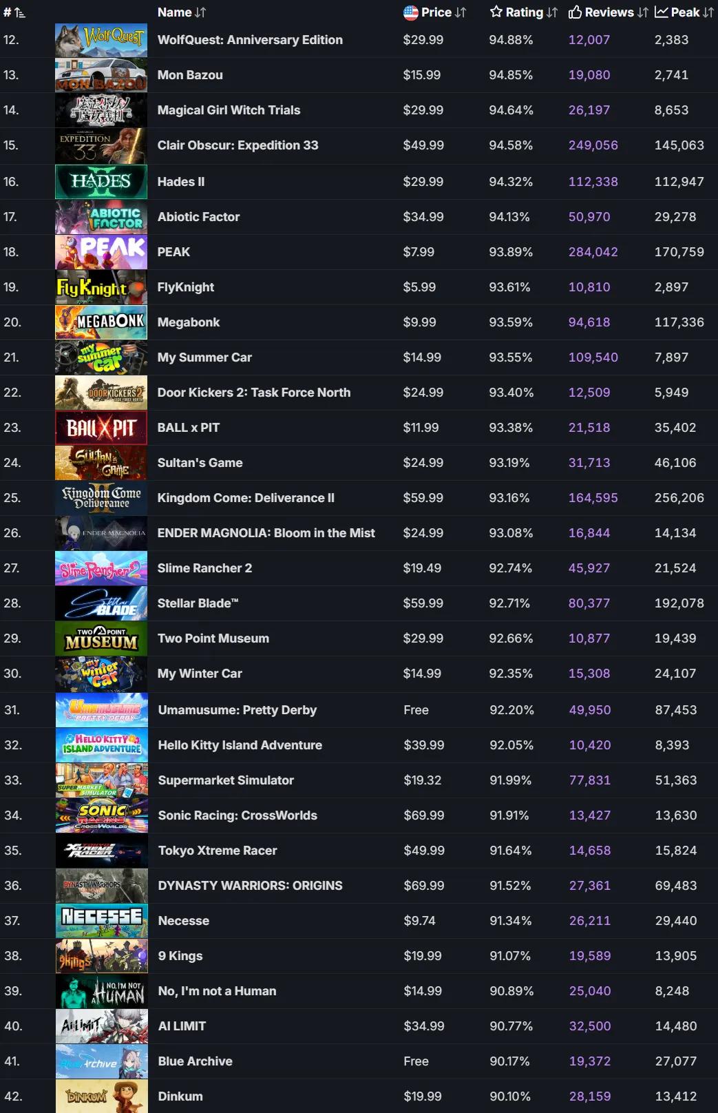Screen dimensions: 718x1113
Task: Click Megabonk's 94,618 review count
Action: tap(589, 322)
